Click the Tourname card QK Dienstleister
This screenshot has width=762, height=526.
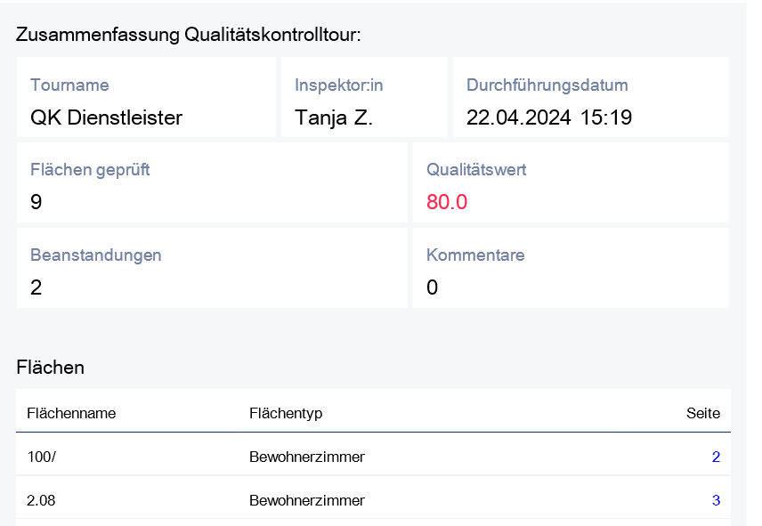[x=146, y=98]
